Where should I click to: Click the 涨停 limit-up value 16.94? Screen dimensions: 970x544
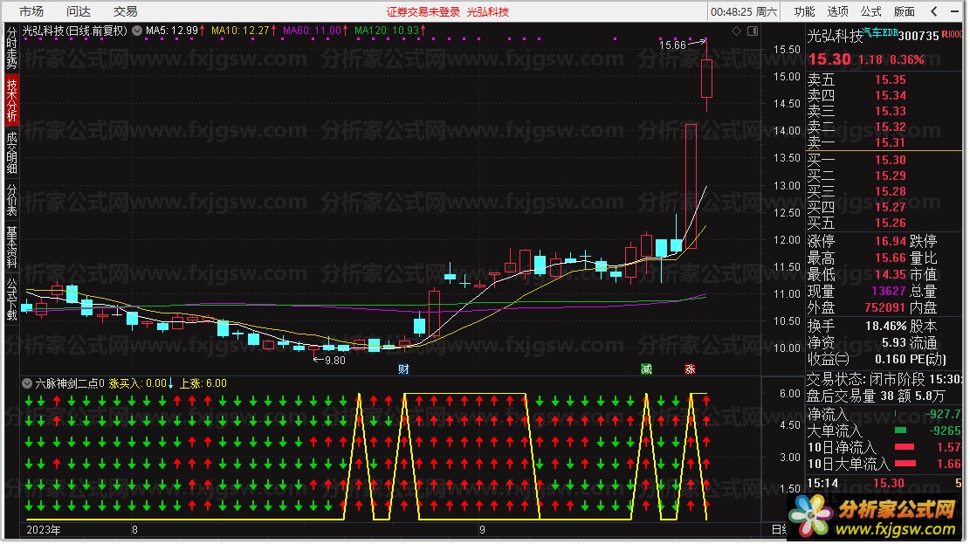891,241
